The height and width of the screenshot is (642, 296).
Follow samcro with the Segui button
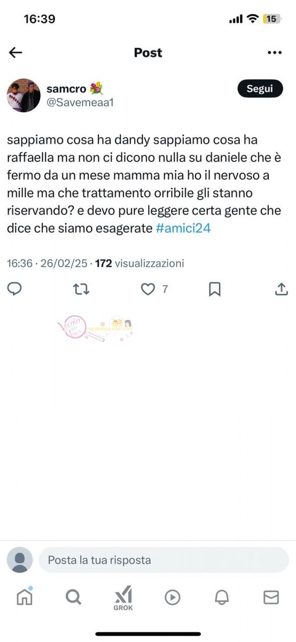point(260,89)
